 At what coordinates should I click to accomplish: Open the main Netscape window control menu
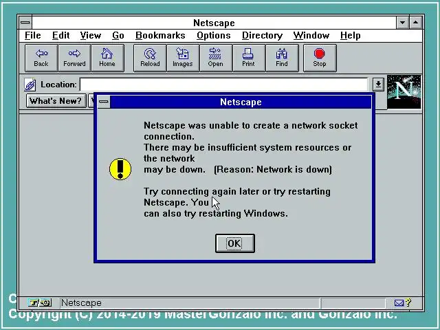click(25, 23)
